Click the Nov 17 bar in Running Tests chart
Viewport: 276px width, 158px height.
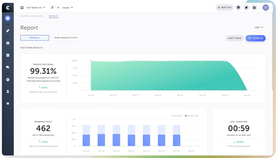click(x=131, y=135)
